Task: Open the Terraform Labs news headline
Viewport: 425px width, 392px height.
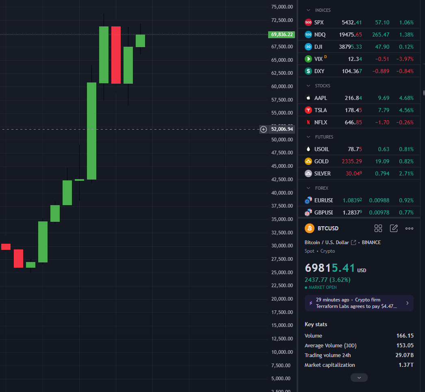Action: pos(356,303)
